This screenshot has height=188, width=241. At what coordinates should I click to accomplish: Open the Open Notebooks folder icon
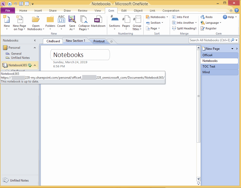[36, 19]
